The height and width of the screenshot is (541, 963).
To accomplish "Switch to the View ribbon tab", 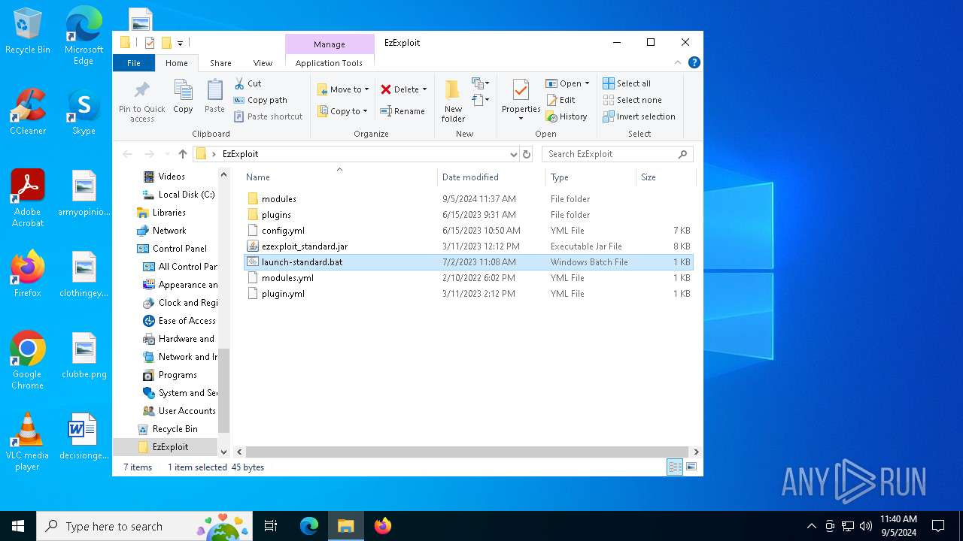I will (x=263, y=63).
